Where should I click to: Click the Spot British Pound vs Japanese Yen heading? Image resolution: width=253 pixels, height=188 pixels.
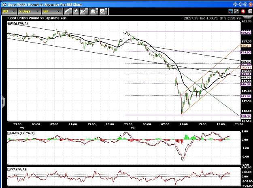(x=37, y=18)
